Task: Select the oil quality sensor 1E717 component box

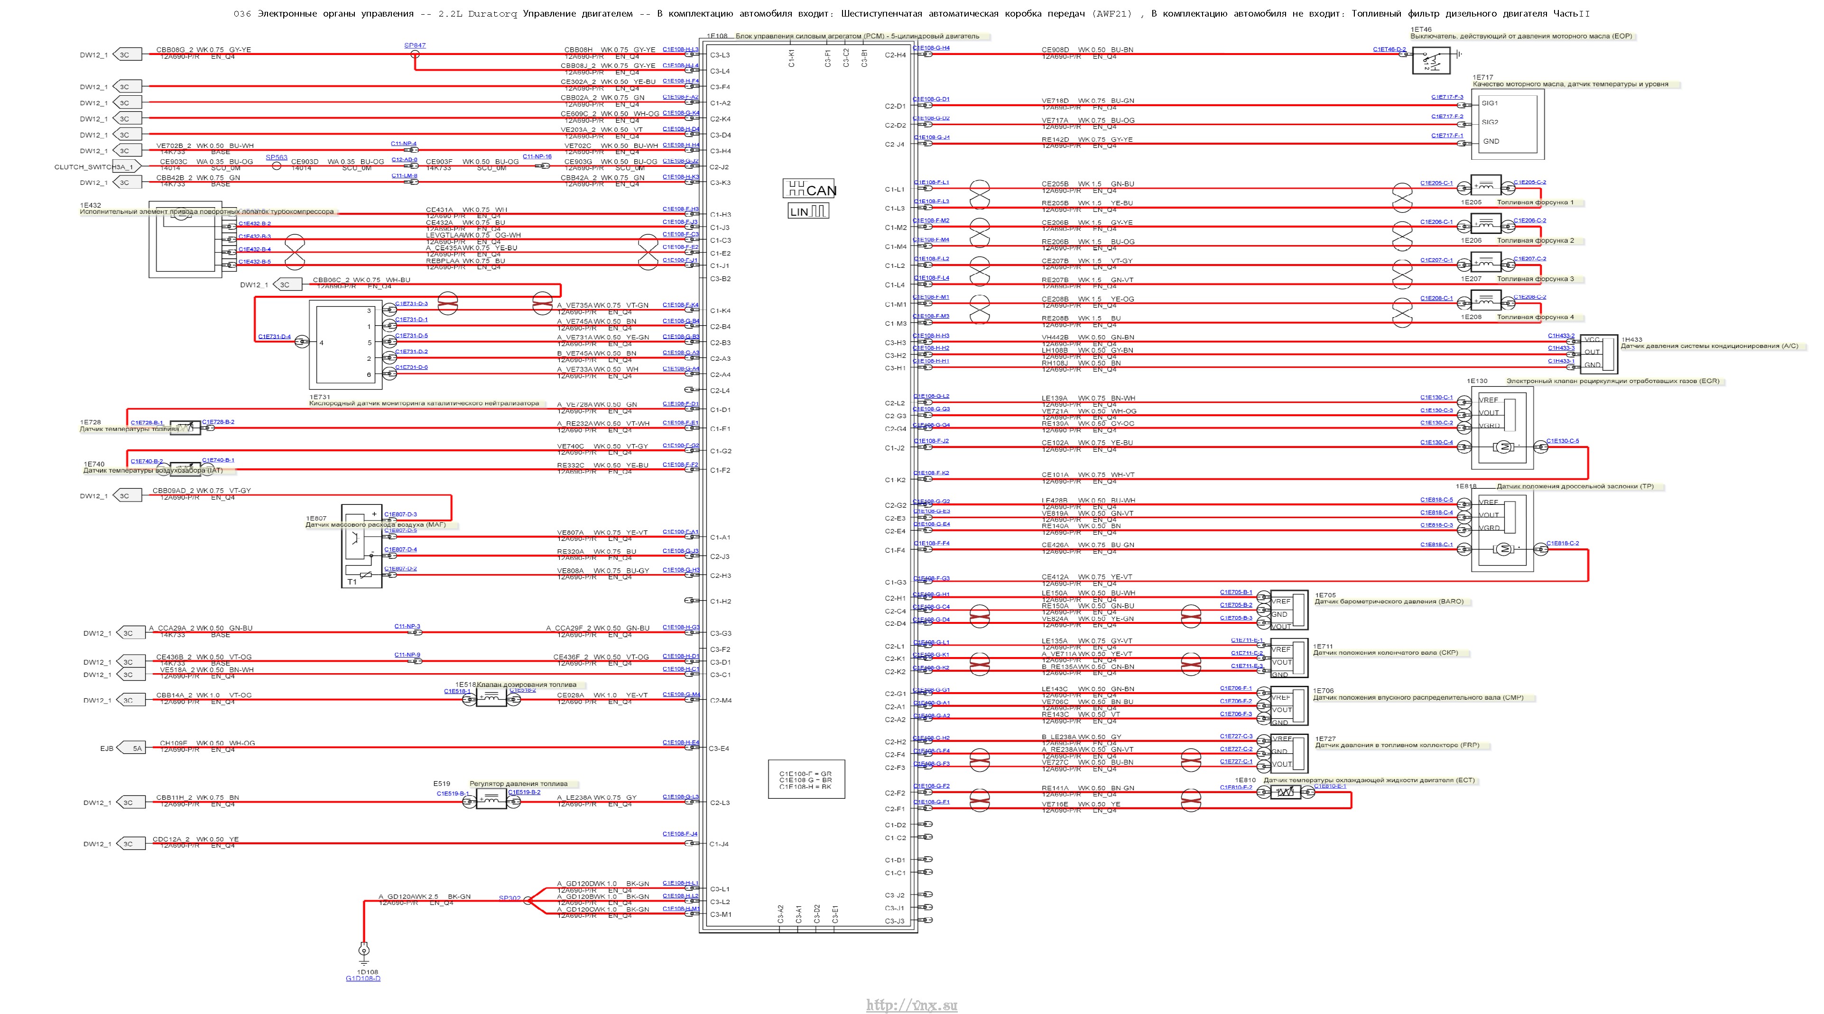Action: [1508, 124]
